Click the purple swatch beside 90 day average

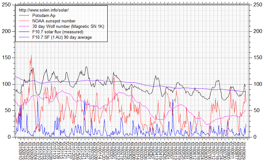24,37
